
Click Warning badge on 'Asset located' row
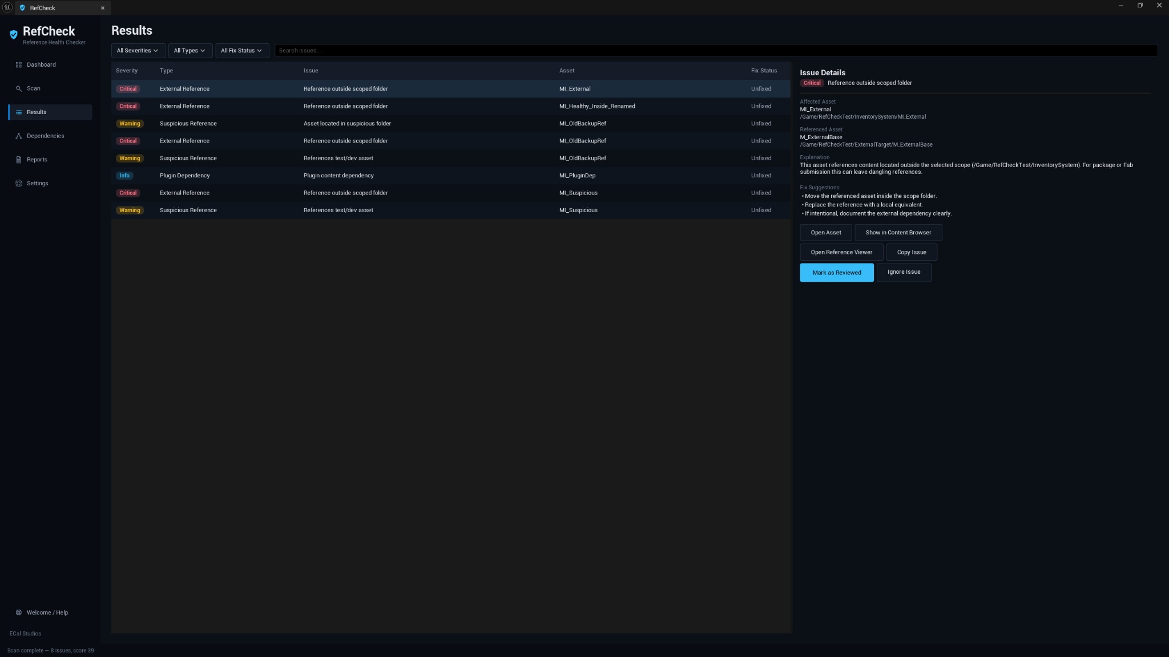[130, 124]
